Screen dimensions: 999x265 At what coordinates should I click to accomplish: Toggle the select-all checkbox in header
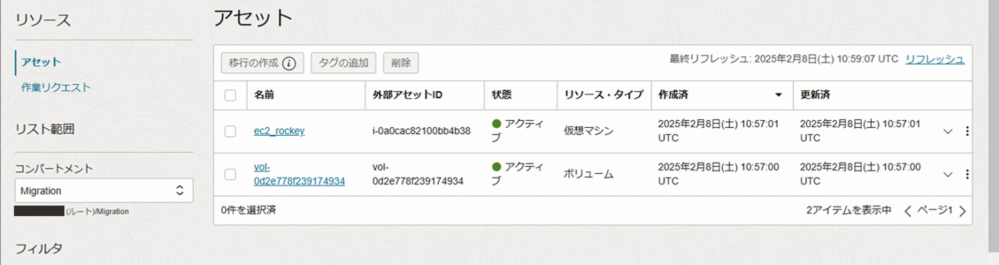(x=230, y=95)
